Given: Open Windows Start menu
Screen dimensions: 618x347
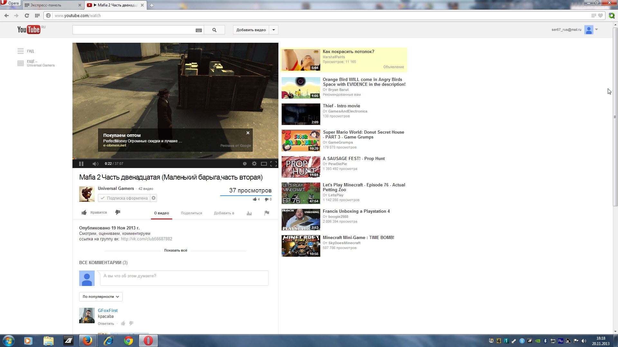Looking at the screenshot, I should (x=9, y=341).
